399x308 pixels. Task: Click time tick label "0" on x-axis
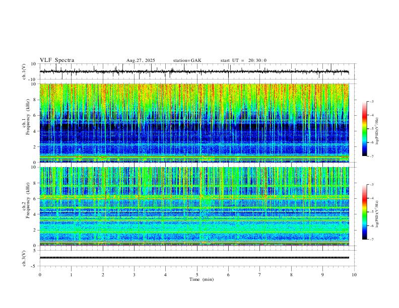pyautogui.click(x=40, y=275)
